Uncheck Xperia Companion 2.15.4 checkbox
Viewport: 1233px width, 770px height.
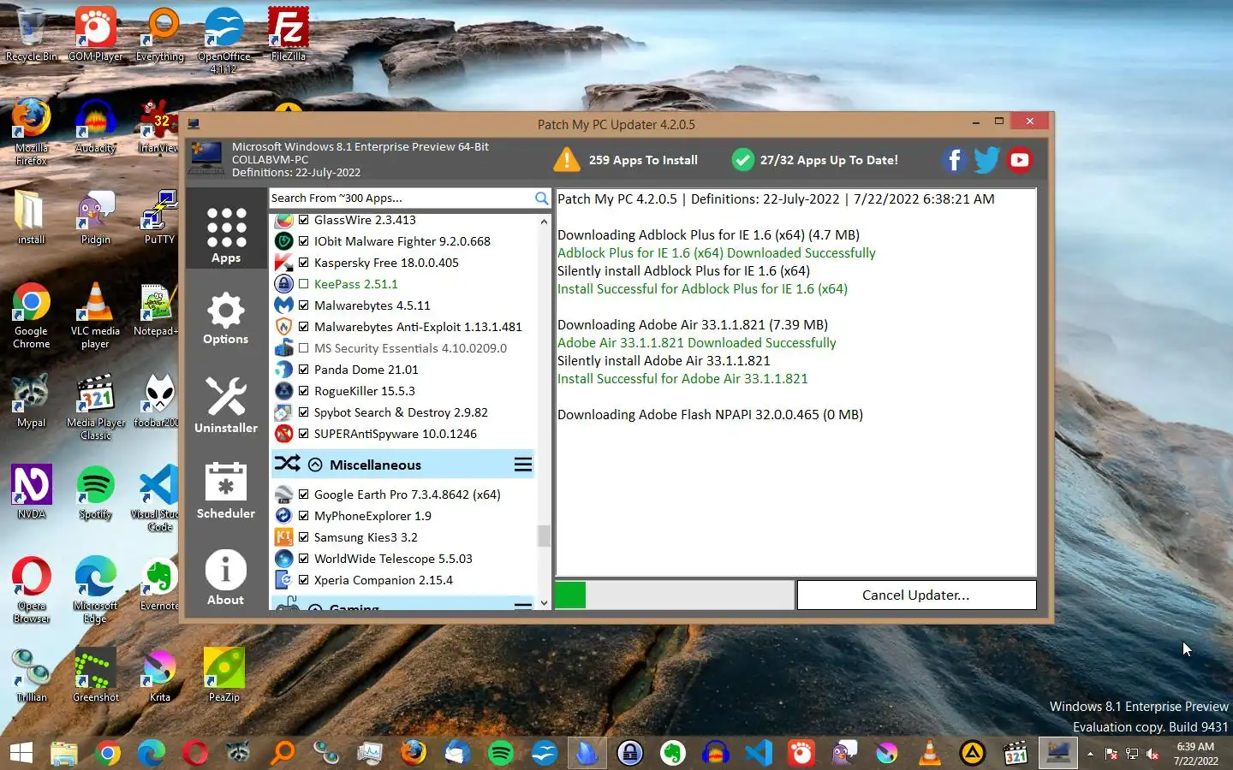pyautogui.click(x=303, y=580)
